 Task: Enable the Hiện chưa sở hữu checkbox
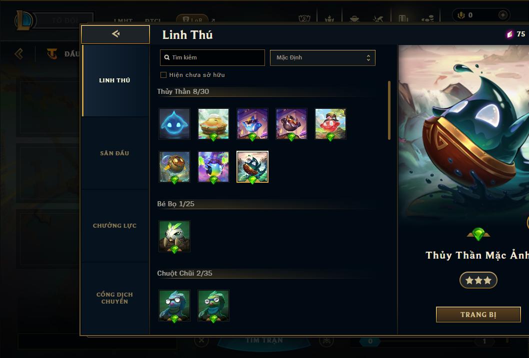tap(163, 75)
